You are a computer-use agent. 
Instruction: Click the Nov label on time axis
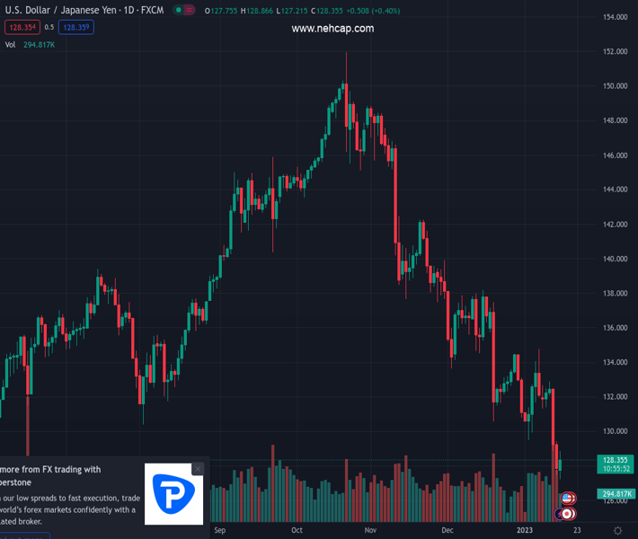pos(370,531)
